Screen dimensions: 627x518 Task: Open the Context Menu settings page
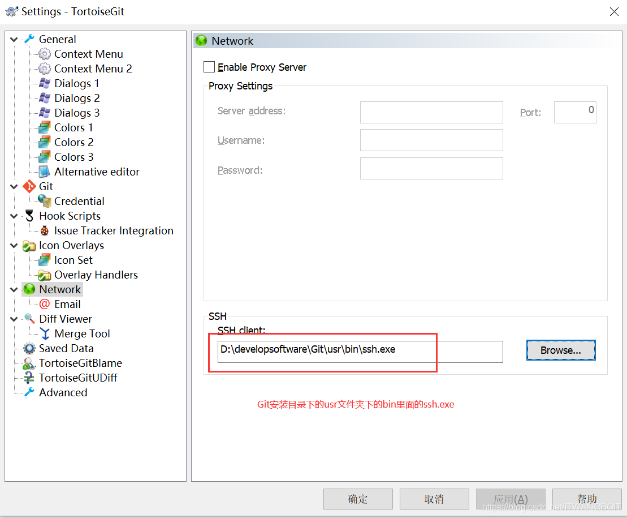[88, 54]
